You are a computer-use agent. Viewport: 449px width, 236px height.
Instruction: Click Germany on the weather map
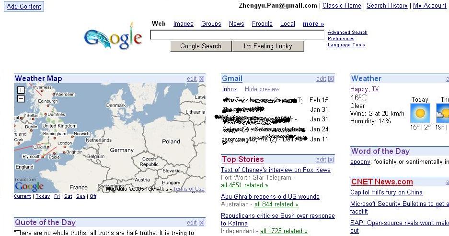(x=122, y=150)
